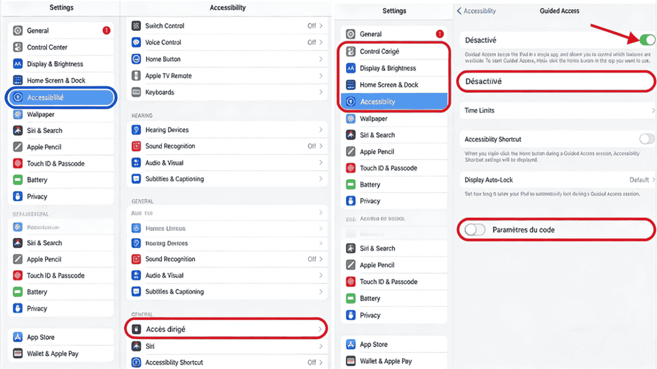Select Control Corigé in the sidebar

(x=379, y=51)
